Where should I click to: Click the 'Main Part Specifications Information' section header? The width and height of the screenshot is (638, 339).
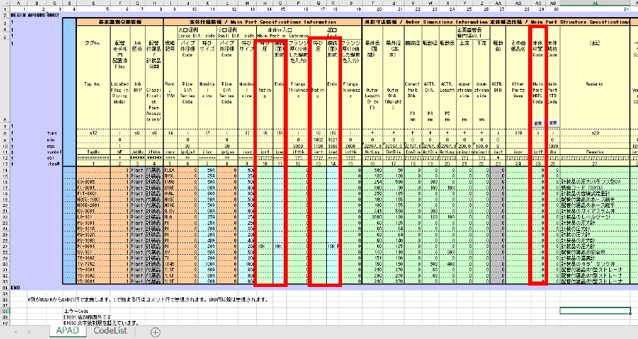click(x=262, y=22)
